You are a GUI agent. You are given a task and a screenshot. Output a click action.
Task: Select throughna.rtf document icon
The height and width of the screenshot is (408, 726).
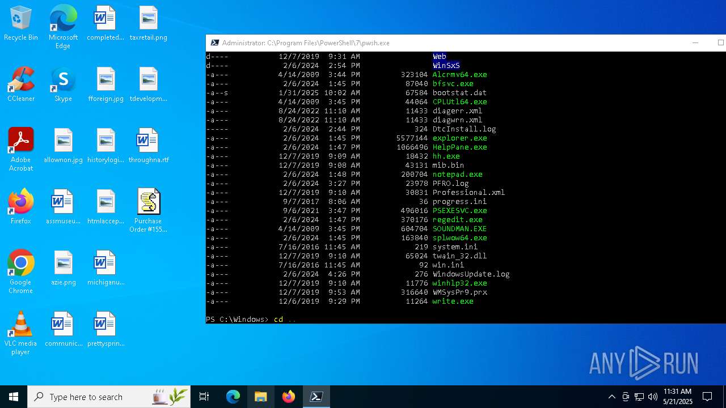(148, 146)
